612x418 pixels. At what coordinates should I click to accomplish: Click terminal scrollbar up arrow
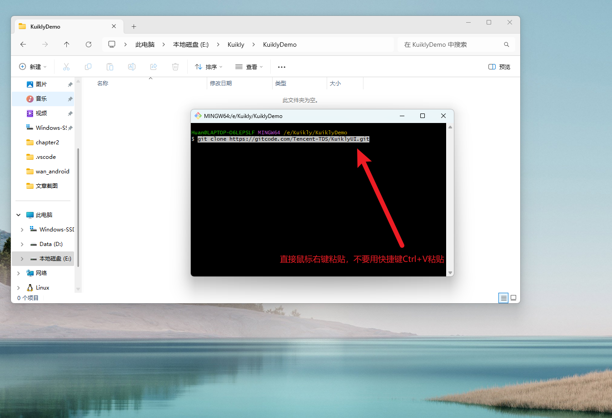point(450,127)
